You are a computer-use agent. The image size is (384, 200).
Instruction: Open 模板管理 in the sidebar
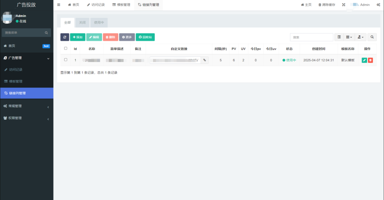tap(27, 82)
